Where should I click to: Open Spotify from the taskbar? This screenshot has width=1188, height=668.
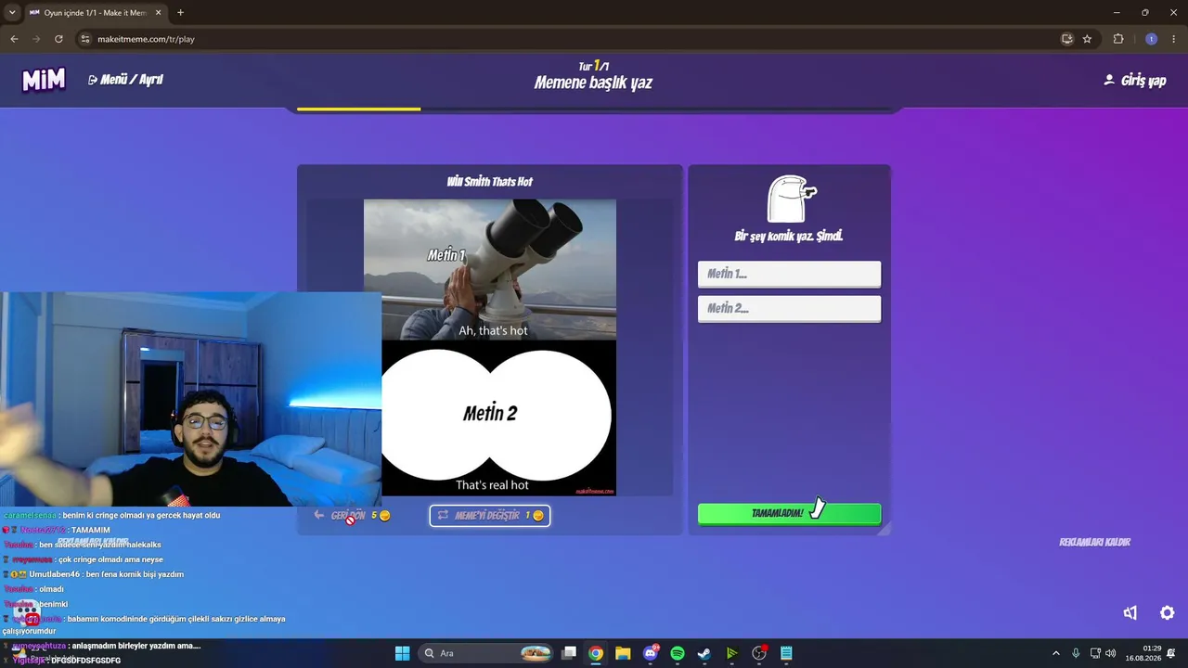click(678, 653)
